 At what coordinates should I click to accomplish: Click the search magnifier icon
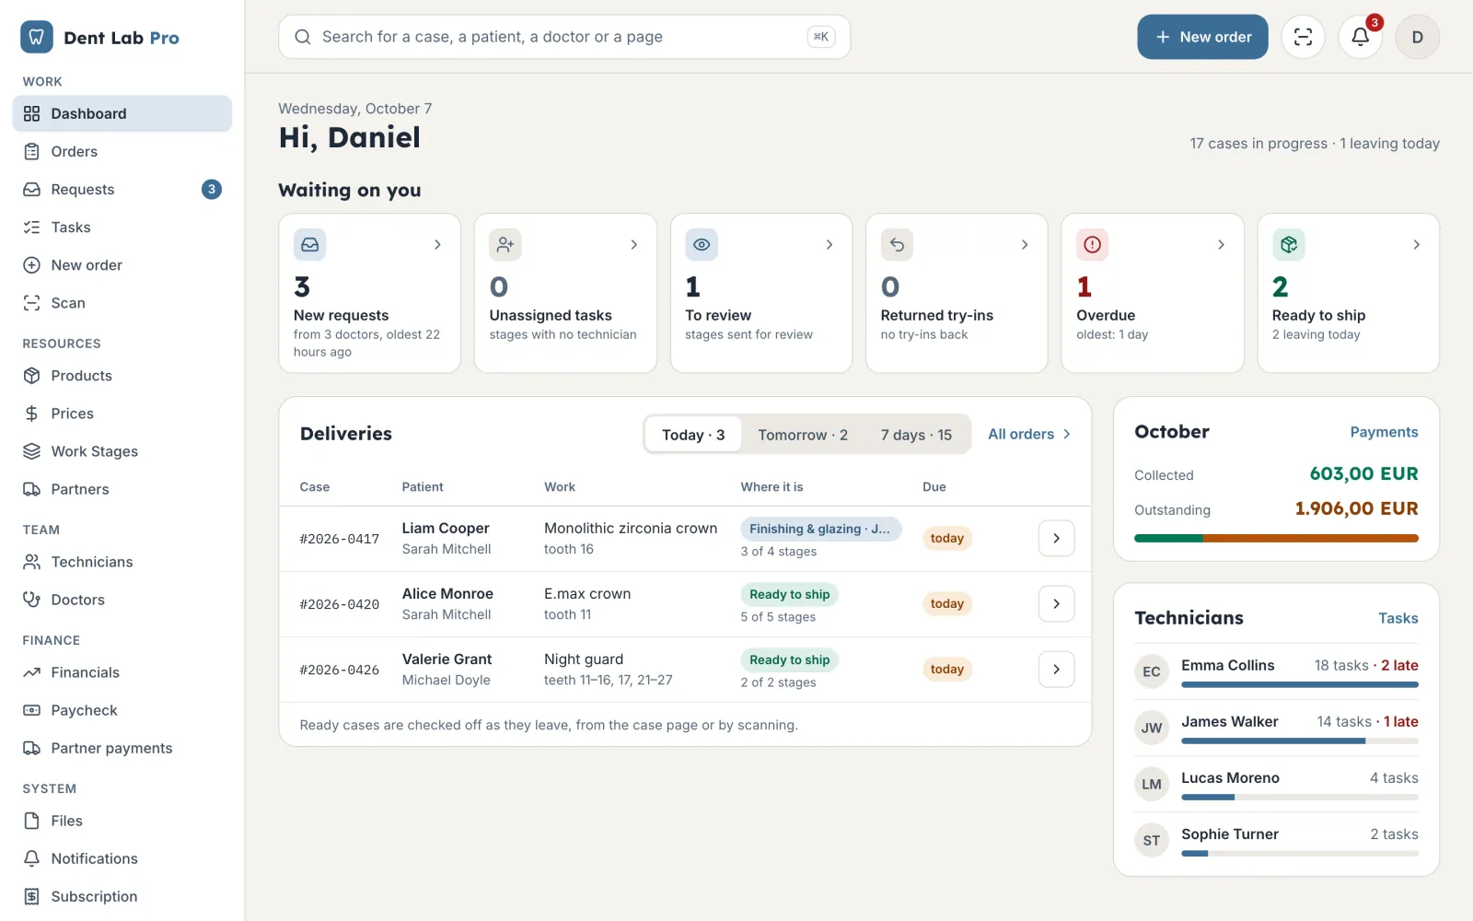(x=302, y=37)
